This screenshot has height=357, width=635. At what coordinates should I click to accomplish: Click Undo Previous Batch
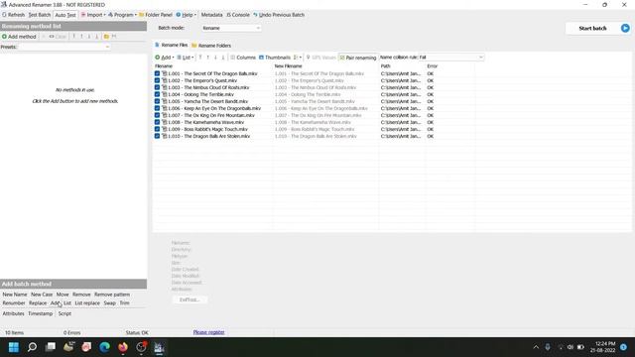coord(279,15)
